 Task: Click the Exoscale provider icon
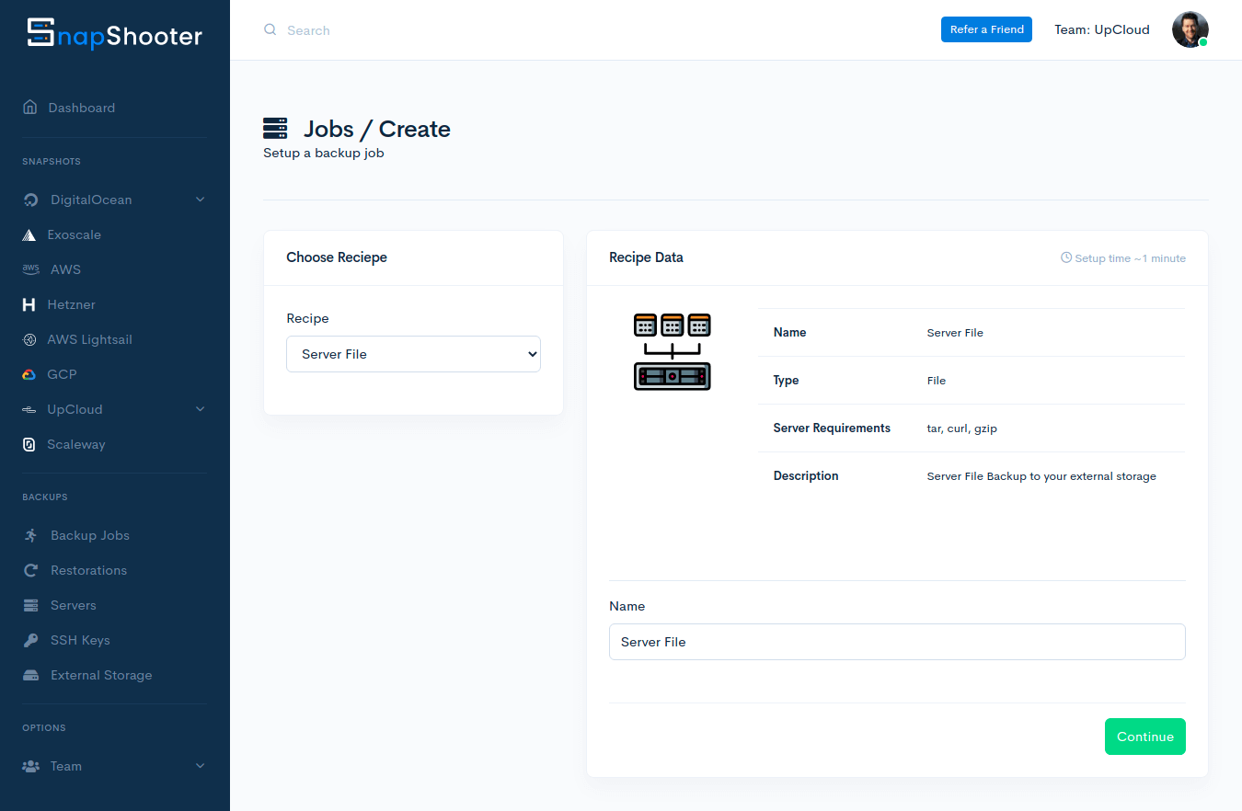pos(29,235)
